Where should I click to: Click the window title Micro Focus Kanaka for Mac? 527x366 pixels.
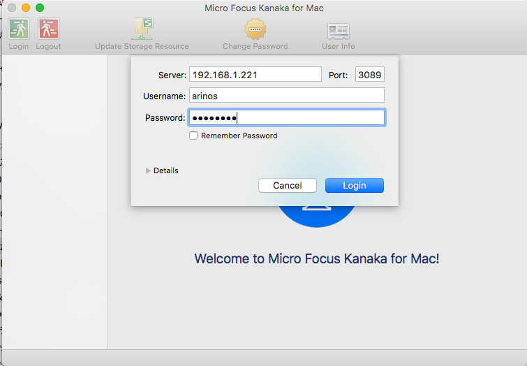(x=264, y=8)
